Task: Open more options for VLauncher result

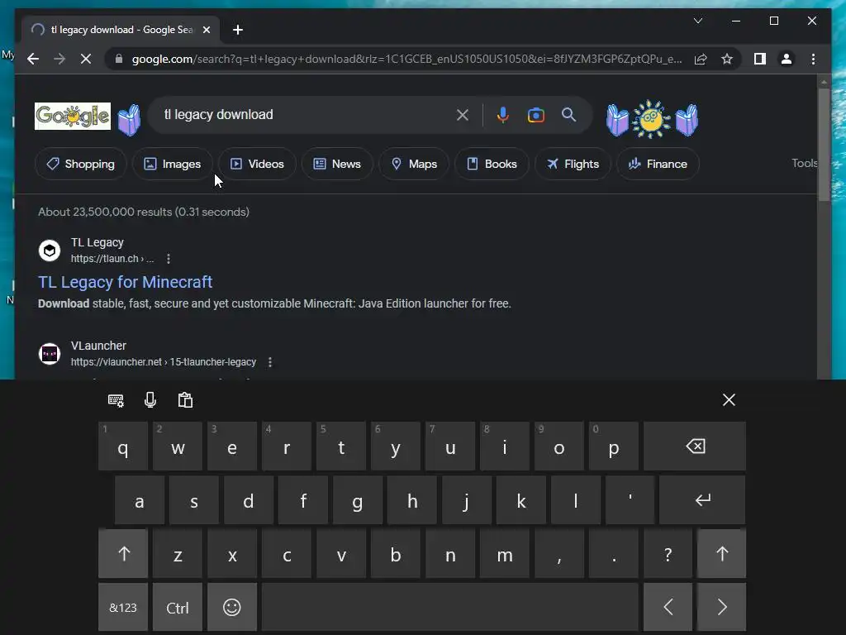Action: (270, 362)
